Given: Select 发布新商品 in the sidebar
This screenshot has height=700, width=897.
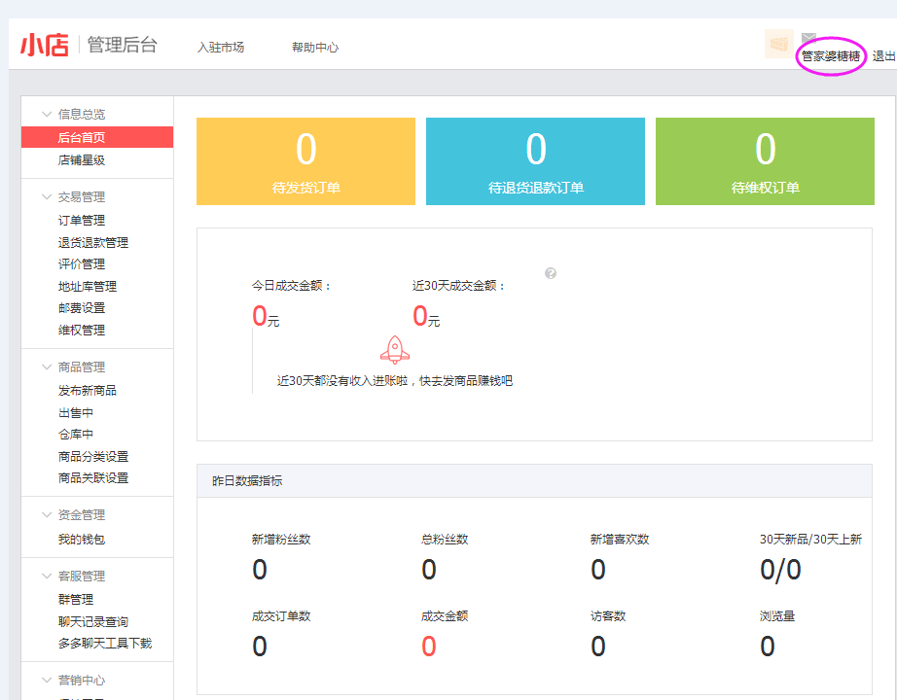Looking at the screenshot, I should click(x=88, y=391).
